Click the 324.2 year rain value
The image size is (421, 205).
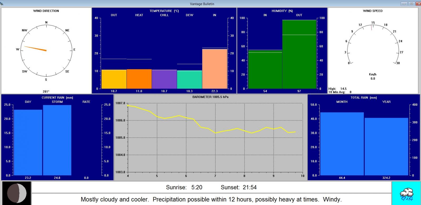(x=386, y=178)
